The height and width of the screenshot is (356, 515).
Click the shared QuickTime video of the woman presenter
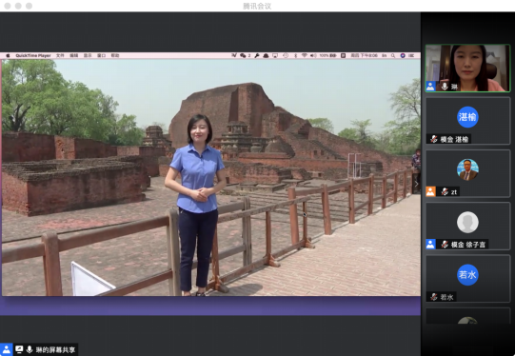pos(210,177)
